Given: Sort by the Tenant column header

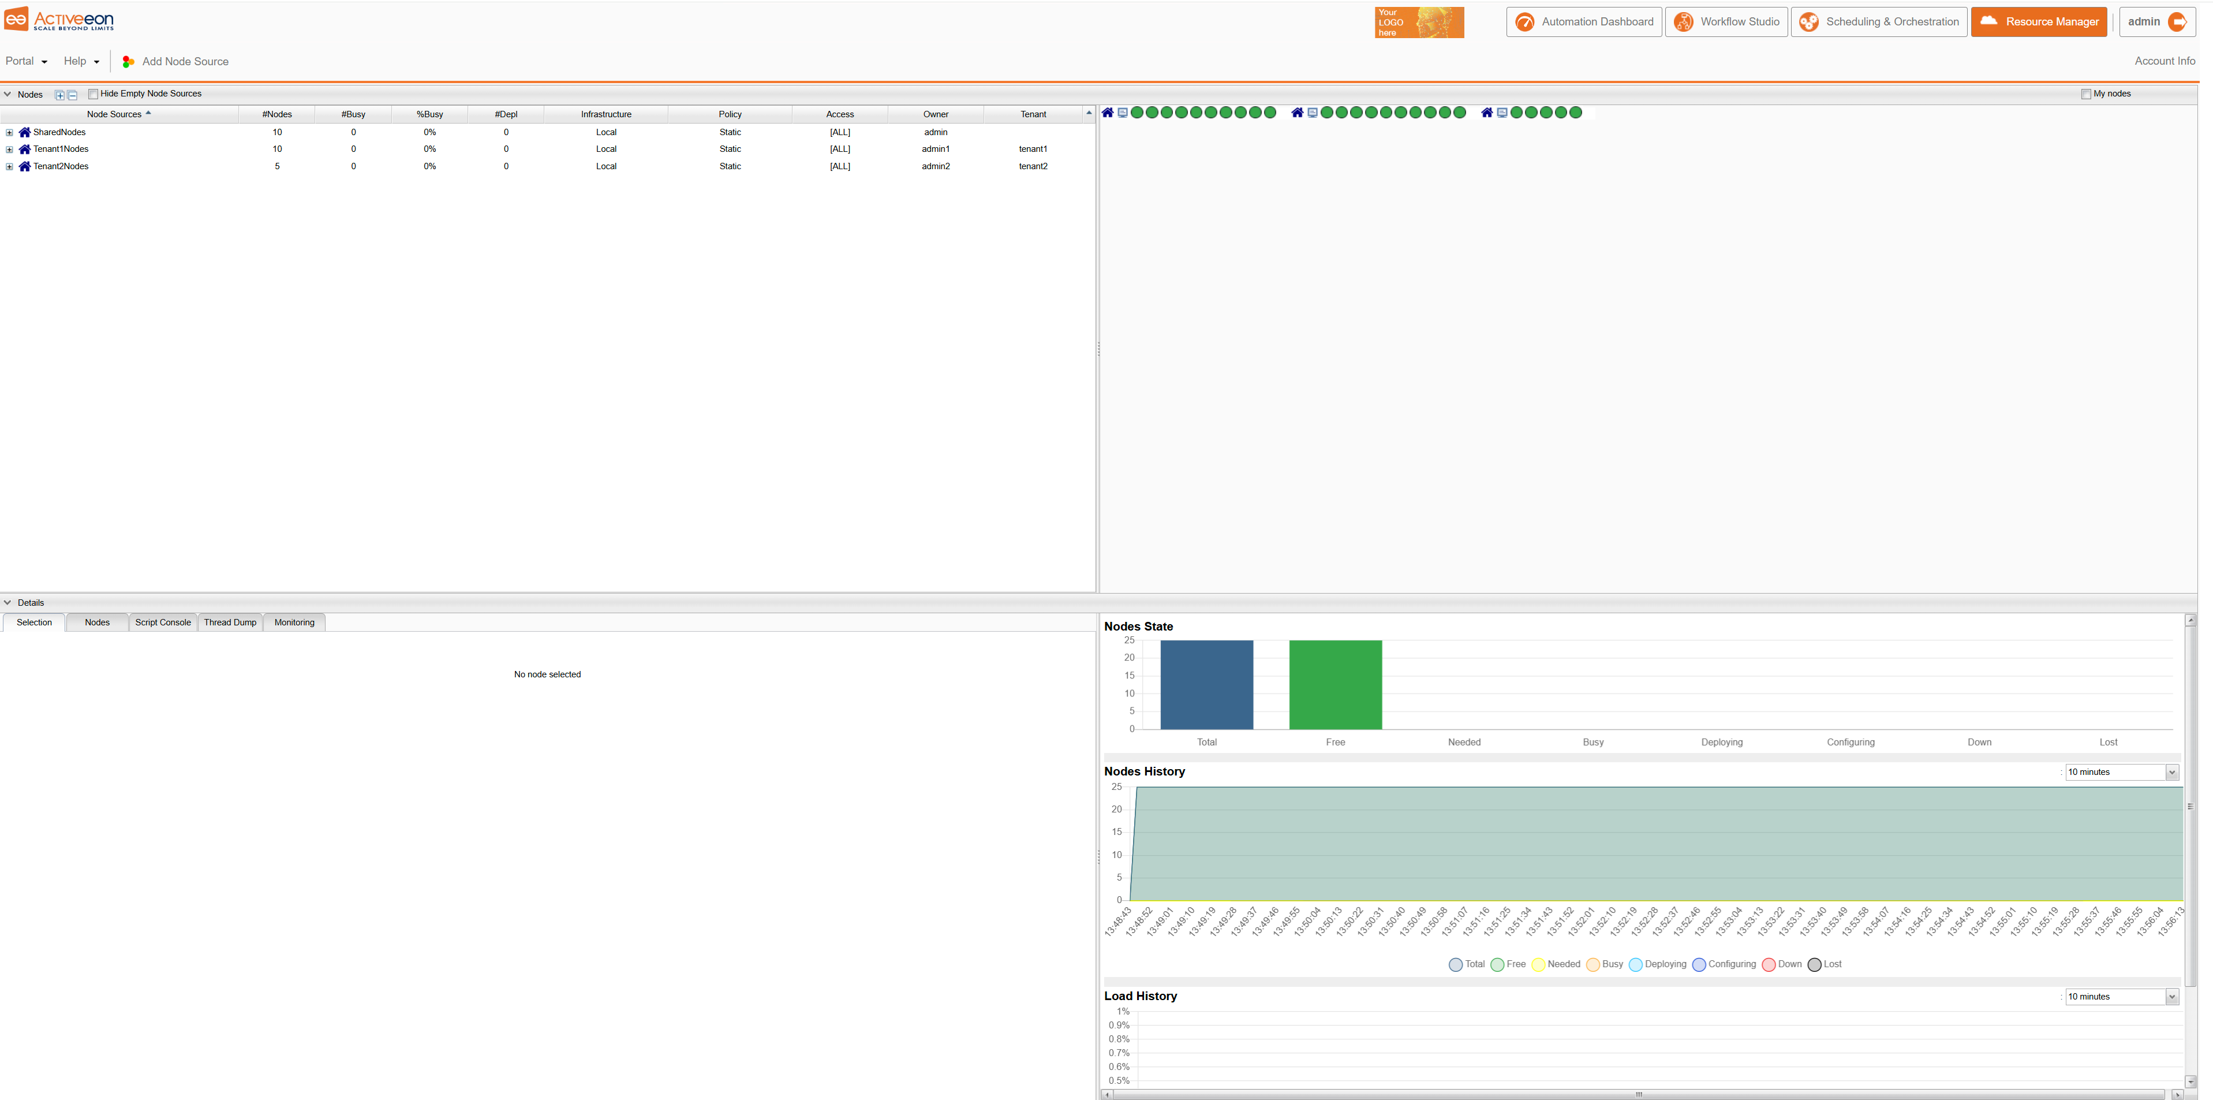Looking at the screenshot, I should 1033,114.
